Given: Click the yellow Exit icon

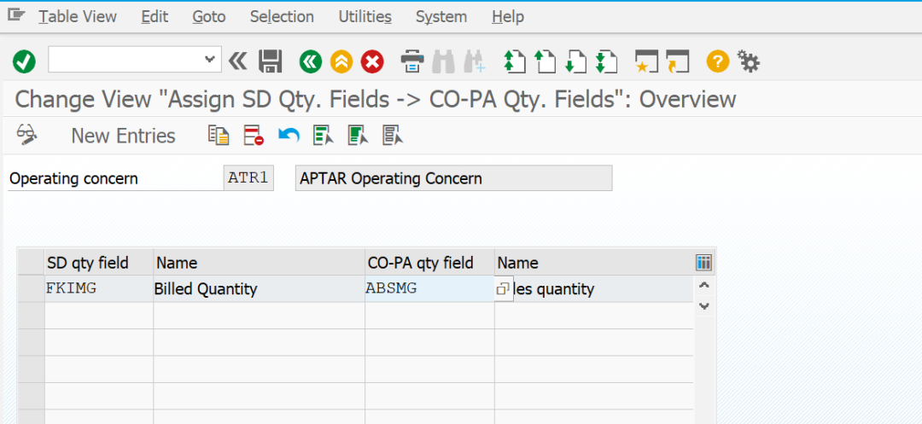Looking at the screenshot, I should (341, 61).
